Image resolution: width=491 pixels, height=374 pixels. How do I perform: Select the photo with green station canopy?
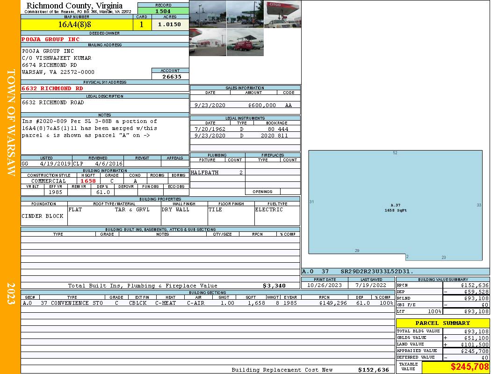[245, 14]
